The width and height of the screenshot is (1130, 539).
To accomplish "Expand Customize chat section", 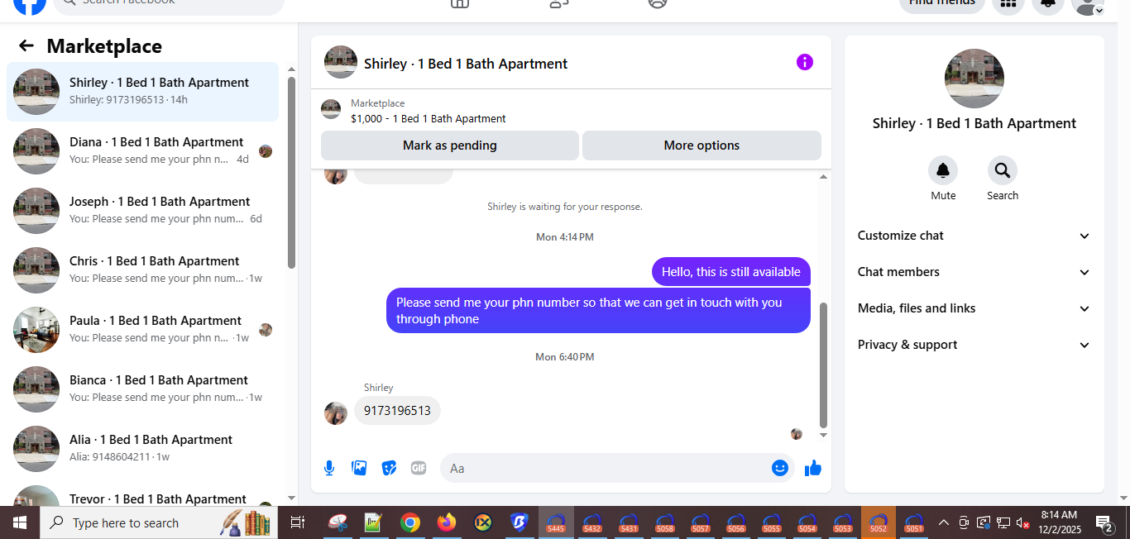I will click(974, 236).
